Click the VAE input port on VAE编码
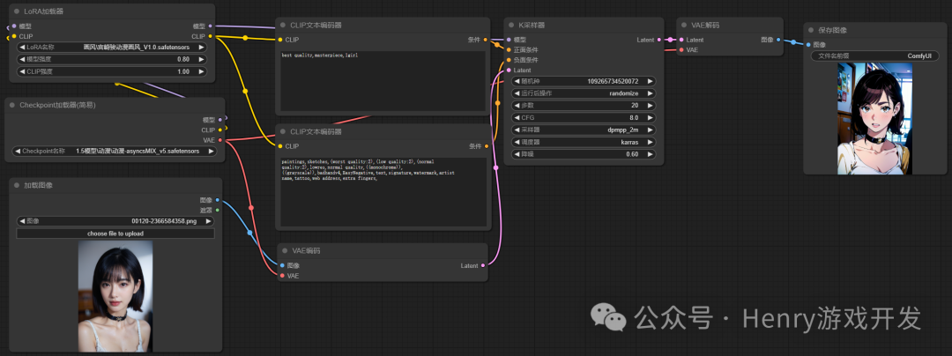This screenshot has height=356, width=952. tap(282, 276)
